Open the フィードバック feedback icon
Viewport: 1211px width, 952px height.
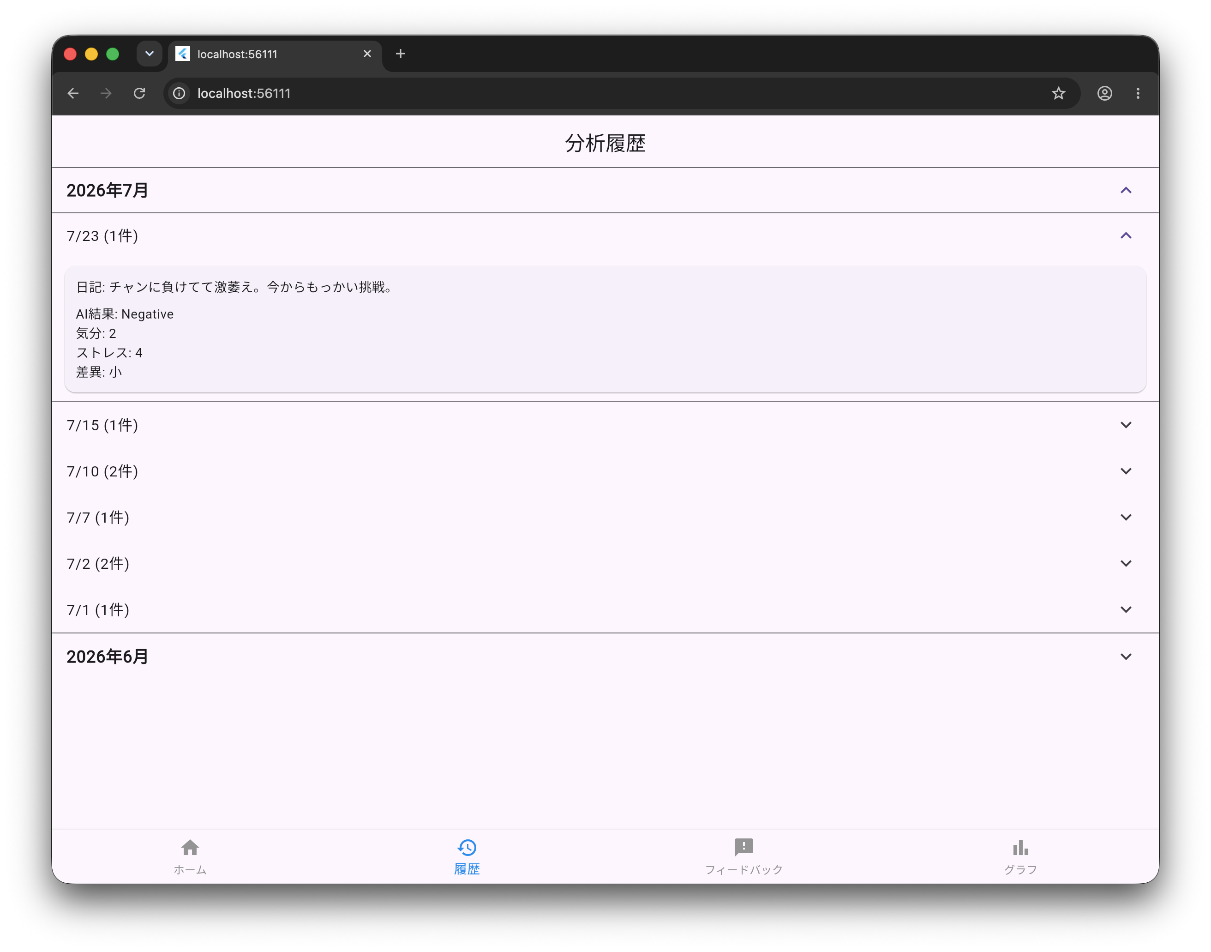(x=743, y=847)
